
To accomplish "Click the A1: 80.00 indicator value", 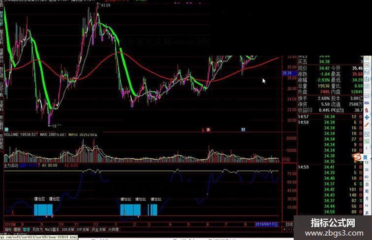I will (50, 166).
